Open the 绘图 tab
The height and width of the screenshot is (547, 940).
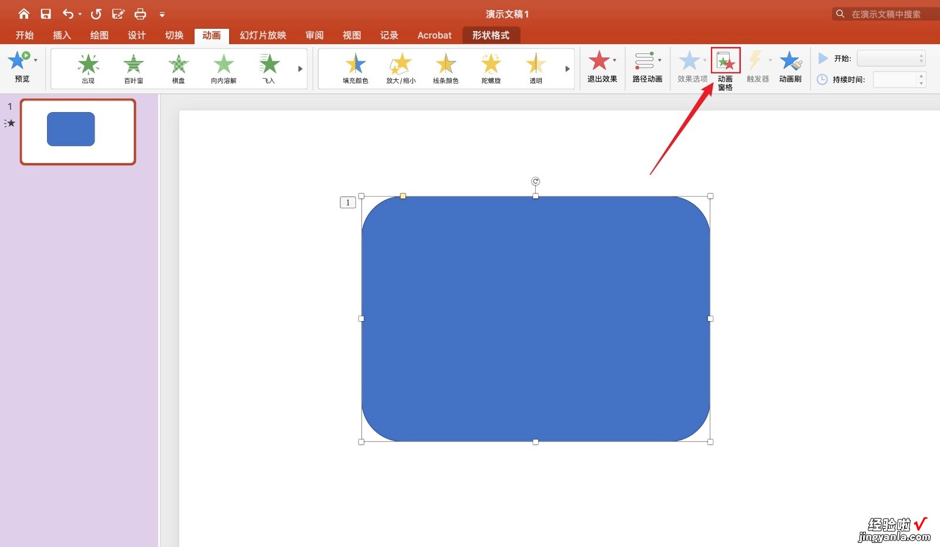(x=99, y=35)
